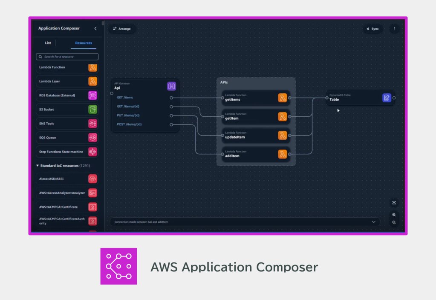Select the SQS Queue resource icon
Viewport: 436px width, 300px height.
point(92,138)
